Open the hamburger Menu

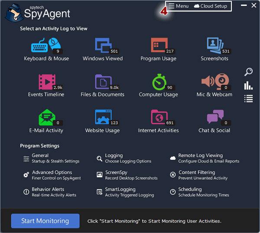click(x=179, y=6)
